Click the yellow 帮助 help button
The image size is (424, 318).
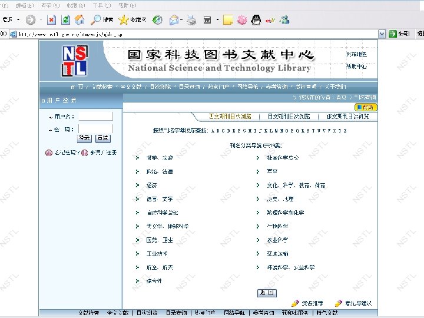click(366, 107)
